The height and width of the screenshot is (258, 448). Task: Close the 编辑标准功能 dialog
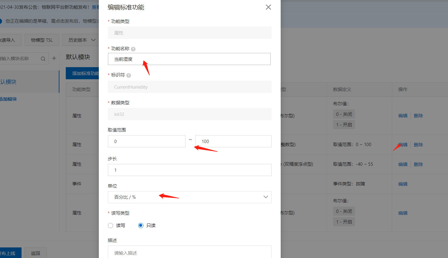[x=268, y=7]
